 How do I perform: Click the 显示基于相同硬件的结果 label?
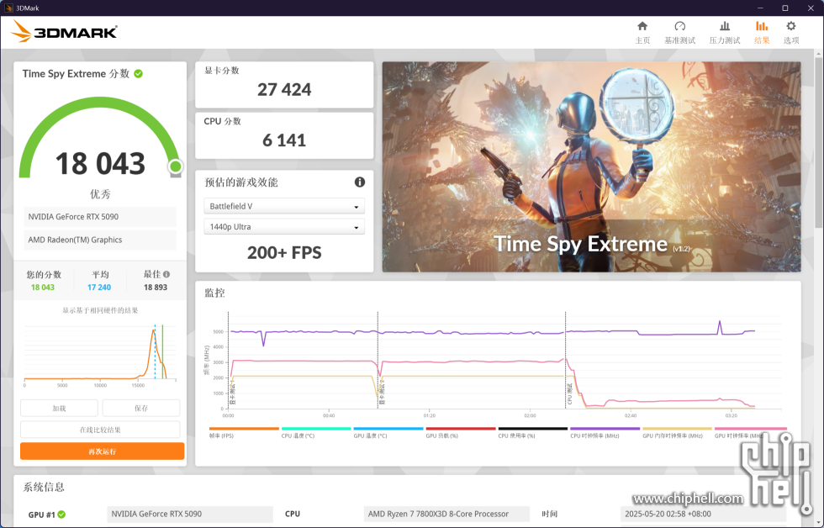pos(100,310)
